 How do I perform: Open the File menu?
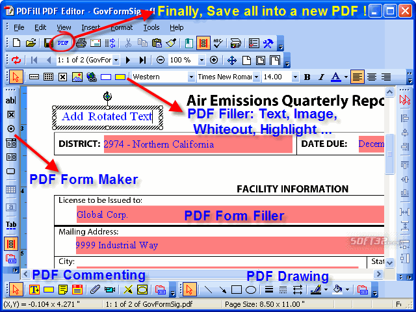point(19,27)
